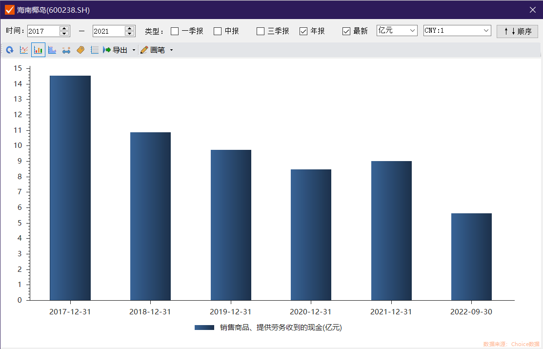The height and width of the screenshot is (349, 543).
Task: Switch to area chart view
Action: 52,50
